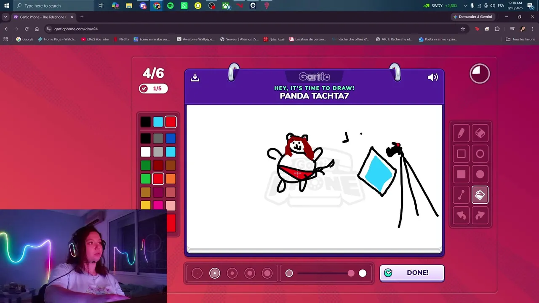Close the Gartic Phone tab

pyautogui.click(x=72, y=17)
